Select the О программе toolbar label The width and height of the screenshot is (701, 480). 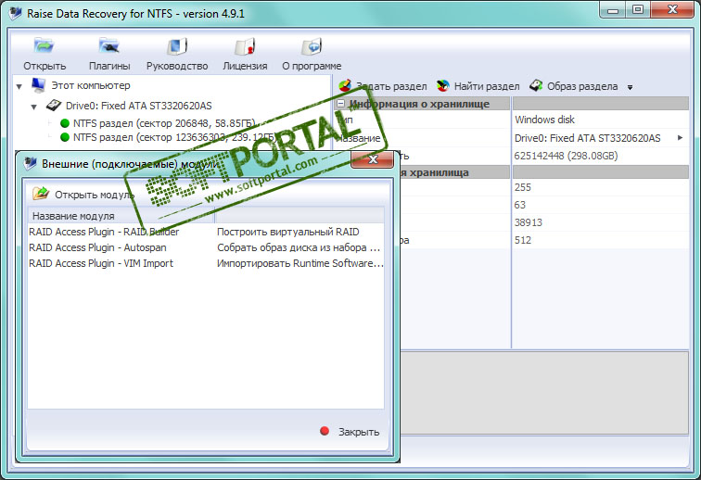tap(312, 66)
